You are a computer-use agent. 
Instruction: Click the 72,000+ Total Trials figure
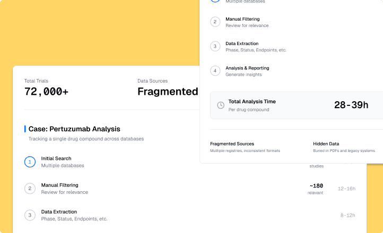(46, 91)
